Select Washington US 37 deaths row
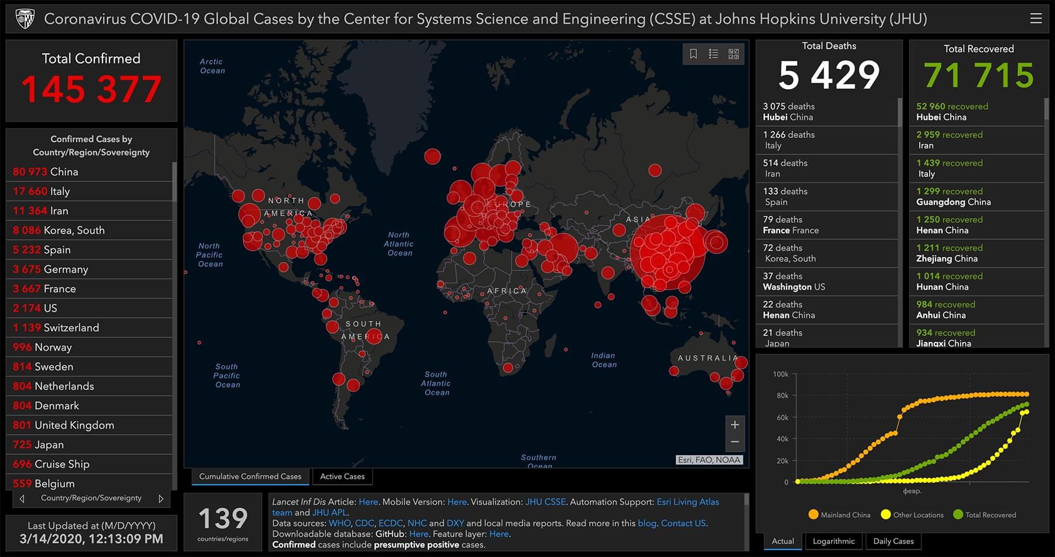 (x=827, y=281)
